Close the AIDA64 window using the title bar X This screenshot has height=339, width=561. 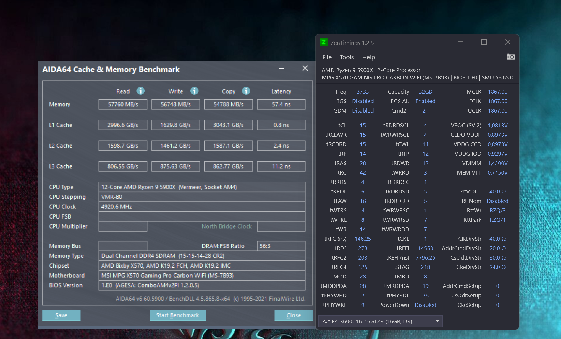(305, 68)
